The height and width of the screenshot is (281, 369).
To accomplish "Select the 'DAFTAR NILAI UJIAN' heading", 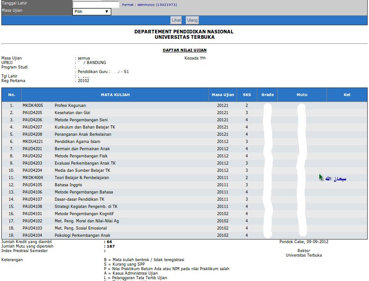I will [184, 50].
